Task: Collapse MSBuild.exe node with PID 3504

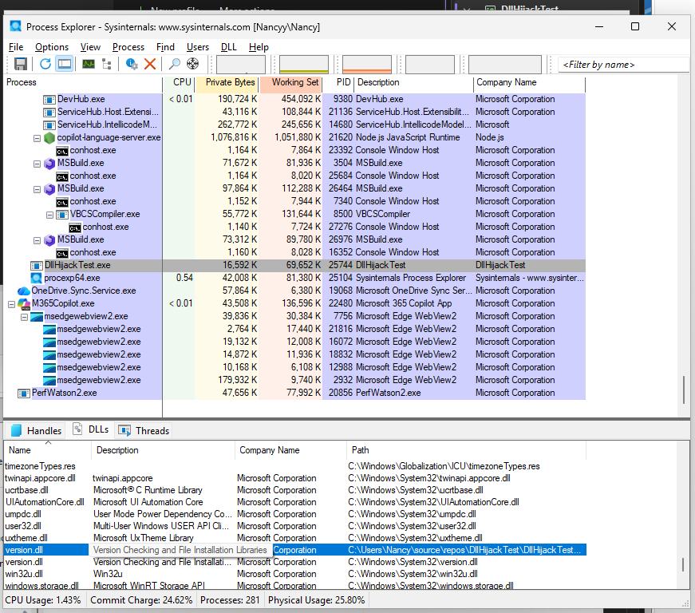Action: [x=38, y=164]
